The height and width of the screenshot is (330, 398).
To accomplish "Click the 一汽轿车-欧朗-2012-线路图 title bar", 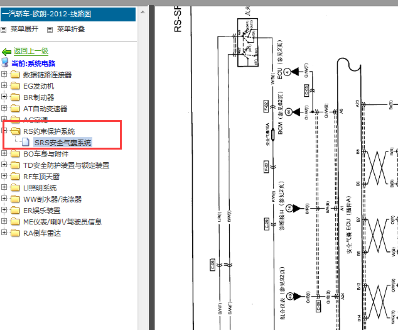I will point(68,14).
